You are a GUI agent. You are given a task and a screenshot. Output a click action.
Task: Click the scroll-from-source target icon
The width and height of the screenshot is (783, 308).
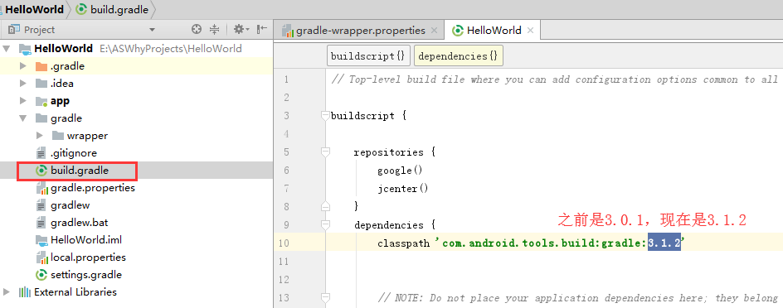click(197, 30)
